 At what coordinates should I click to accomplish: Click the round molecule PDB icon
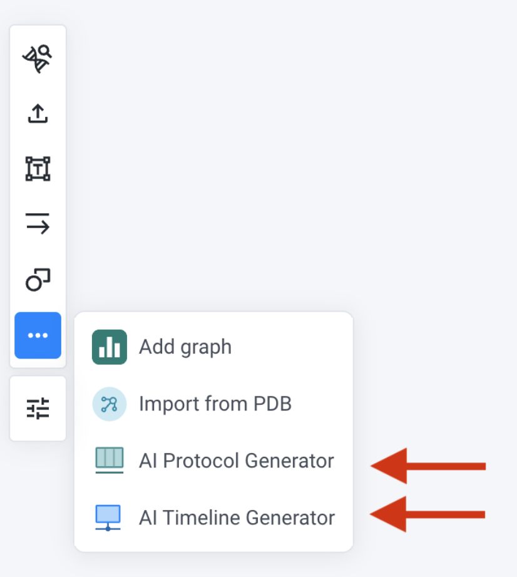click(110, 404)
